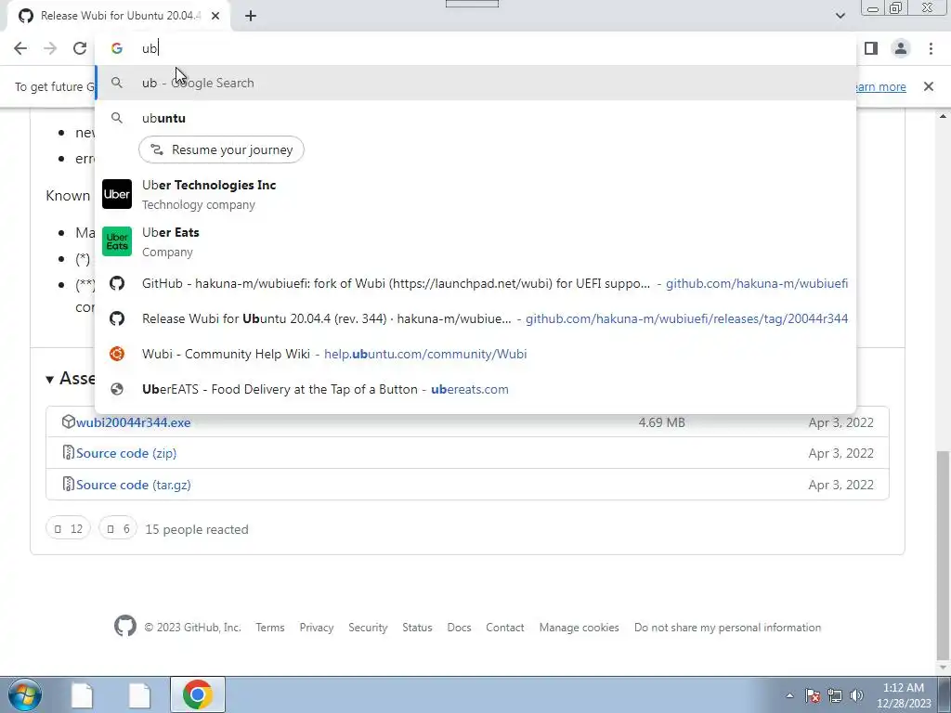The image size is (951, 713).
Task: Choose the Uber Technologies Inc suggestion
Action: point(476,194)
